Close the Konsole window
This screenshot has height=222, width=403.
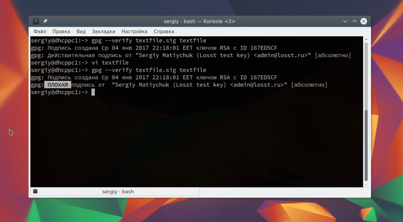click(364, 21)
